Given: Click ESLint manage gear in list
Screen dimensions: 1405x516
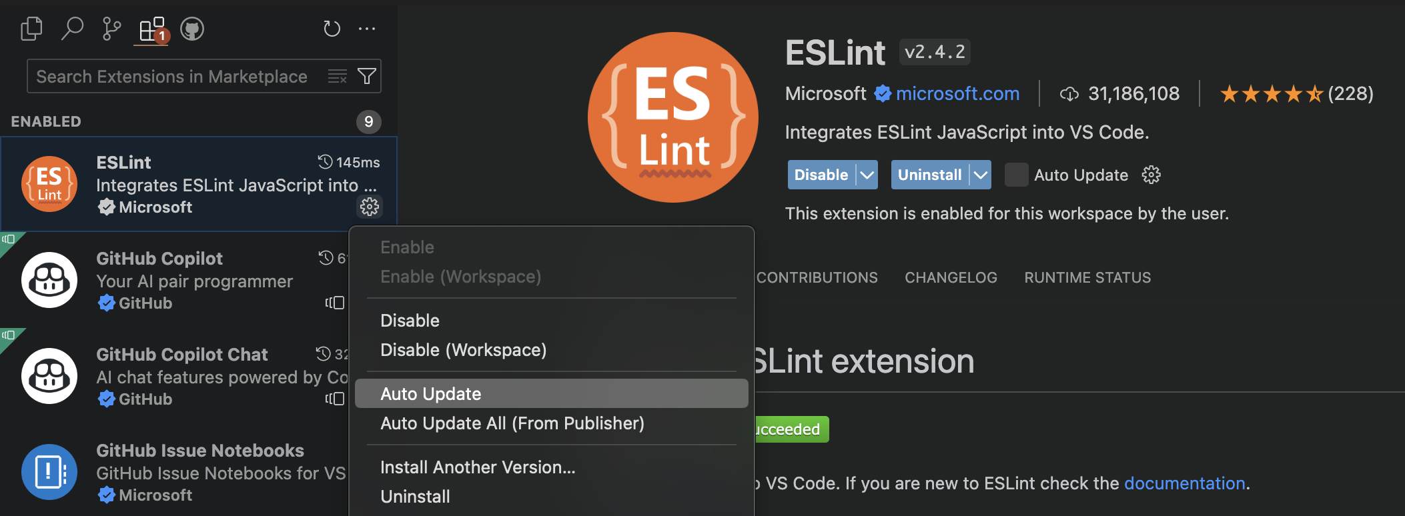Looking at the screenshot, I should (369, 207).
